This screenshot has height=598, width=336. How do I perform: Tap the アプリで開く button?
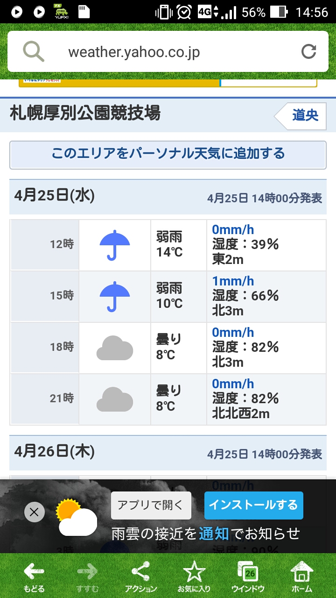(151, 505)
